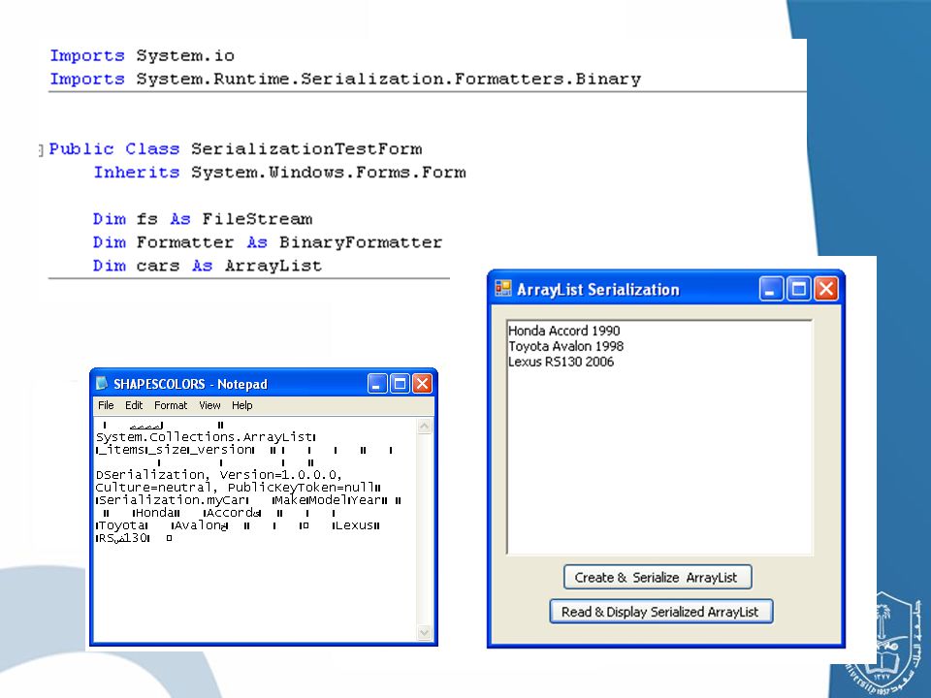This screenshot has height=698, width=931.
Task: Open the Edit menu in Notepad
Action: 134,405
